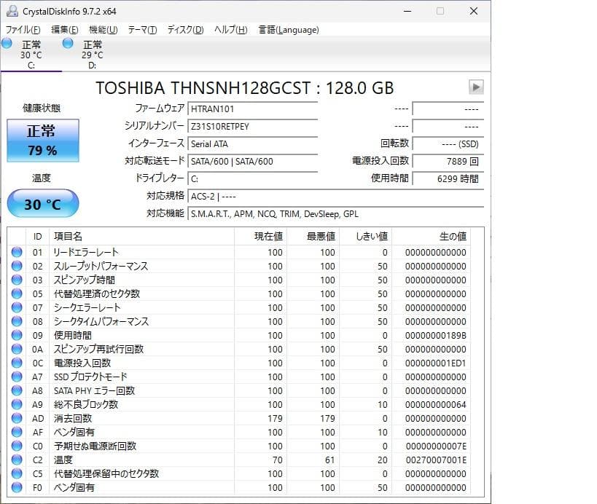Open the テーマ menu

[143, 30]
